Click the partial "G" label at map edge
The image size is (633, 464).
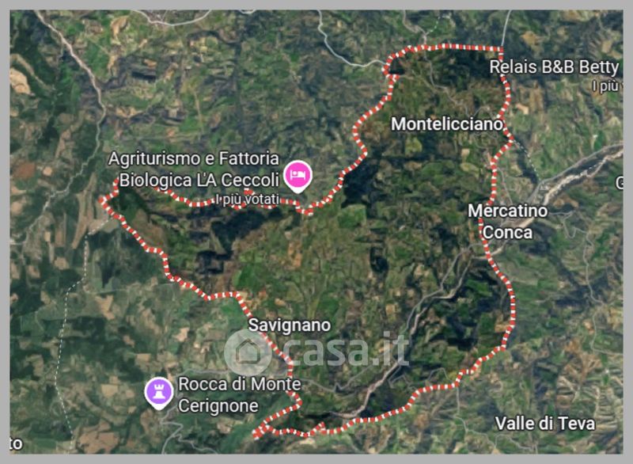click(620, 183)
